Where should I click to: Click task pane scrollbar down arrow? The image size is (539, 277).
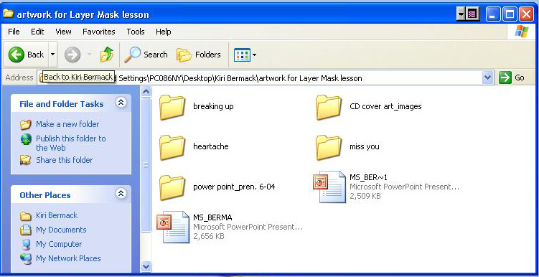coord(146,266)
